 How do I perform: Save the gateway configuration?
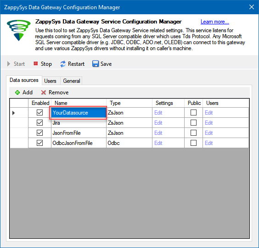[102, 64]
